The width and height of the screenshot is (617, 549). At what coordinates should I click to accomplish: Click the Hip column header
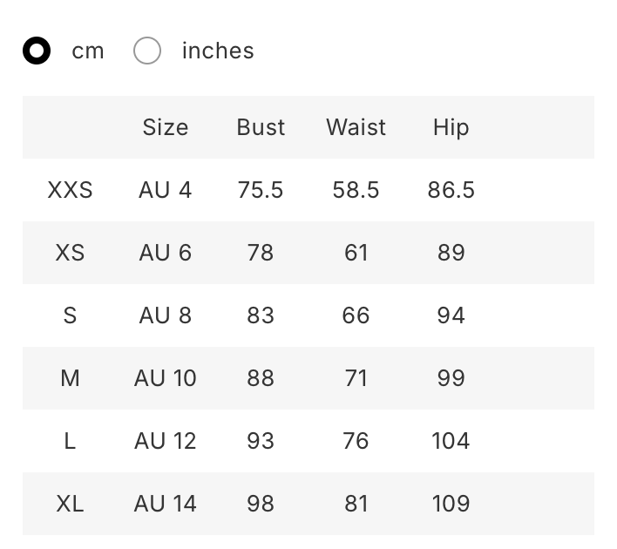tap(451, 127)
